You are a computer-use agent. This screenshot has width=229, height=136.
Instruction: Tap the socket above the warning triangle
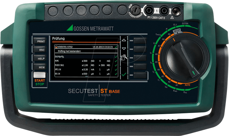(x=176, y=11)
